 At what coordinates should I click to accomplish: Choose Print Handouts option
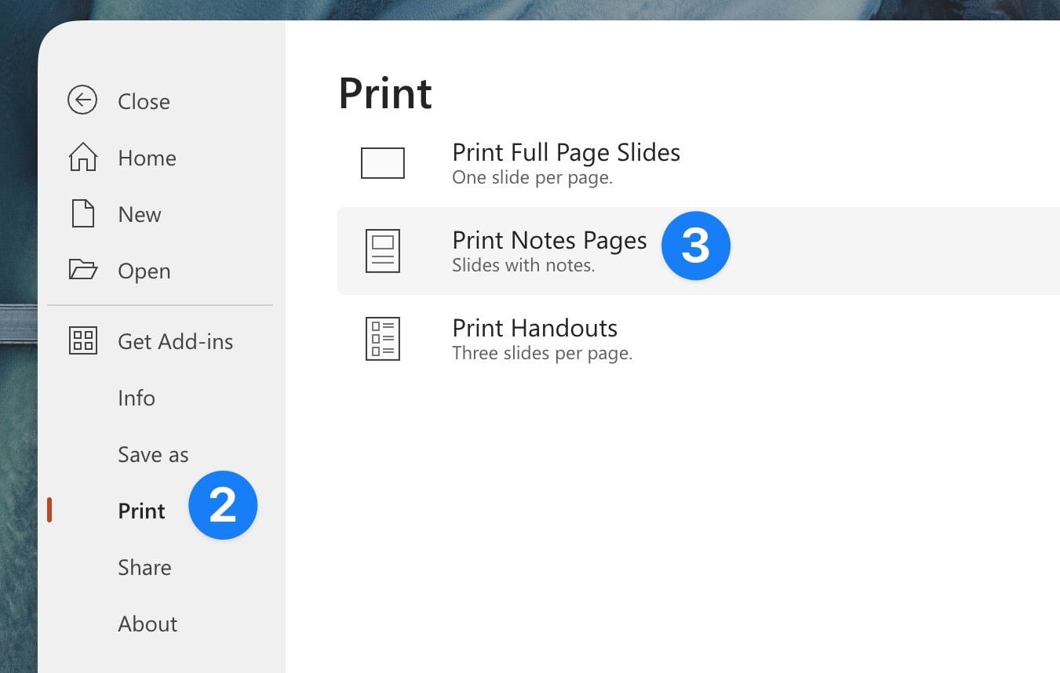pyautogui.click(x=534, y=328)
